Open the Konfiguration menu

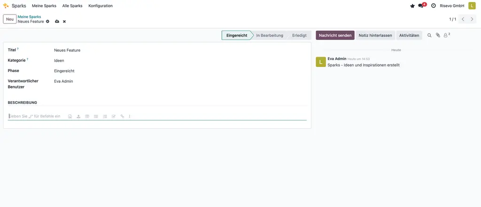coord(101,6)
